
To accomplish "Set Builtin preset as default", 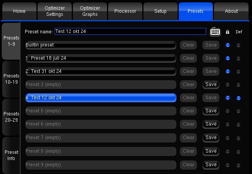I will click(x=238, y=45).
